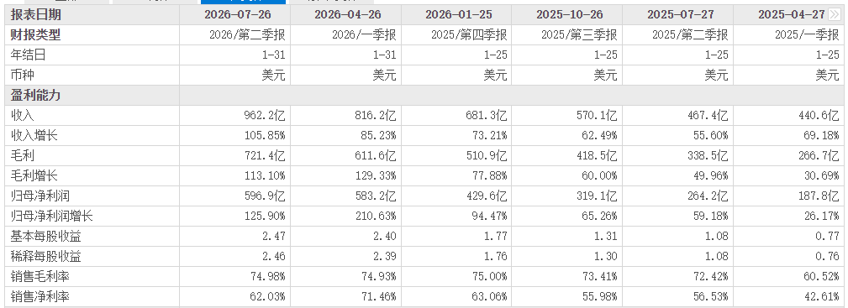This screenshot has height=308, width=848.
Task: Click the 2026-01-25 column header
Action: click(x=459, y=14)
